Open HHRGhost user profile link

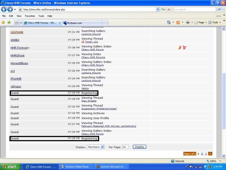click(x=17, y=56)
